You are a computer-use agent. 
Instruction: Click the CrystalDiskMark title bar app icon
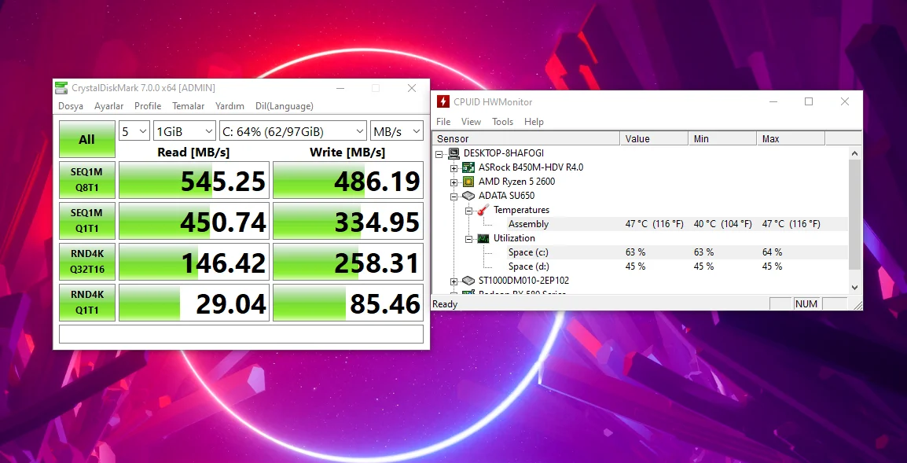[x=61, y=88]
